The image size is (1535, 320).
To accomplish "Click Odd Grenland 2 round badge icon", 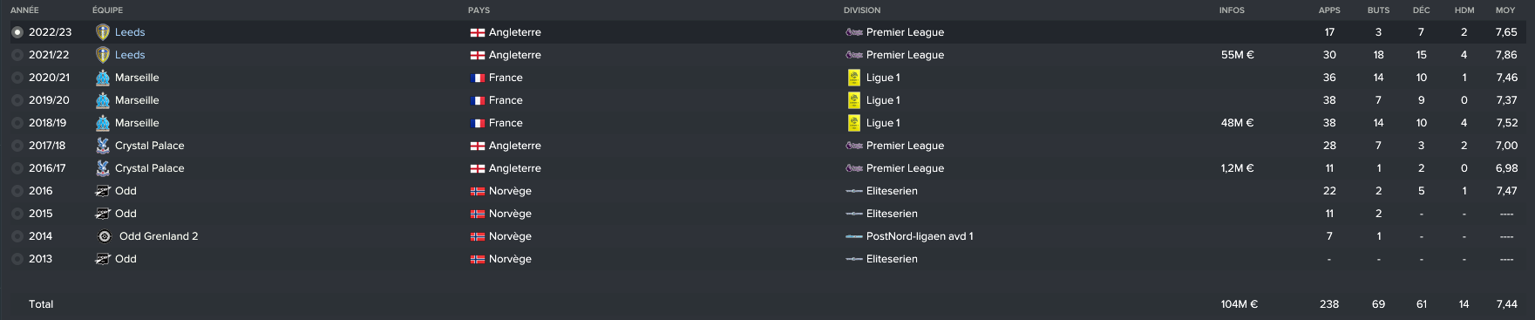I will click(x=105, y=236).
